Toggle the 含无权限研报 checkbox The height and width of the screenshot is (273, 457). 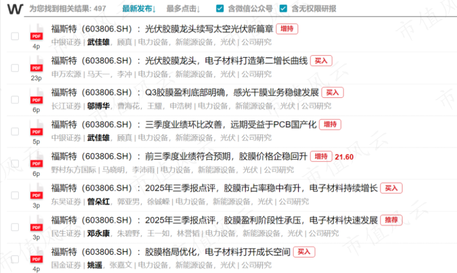coord(284,9)
